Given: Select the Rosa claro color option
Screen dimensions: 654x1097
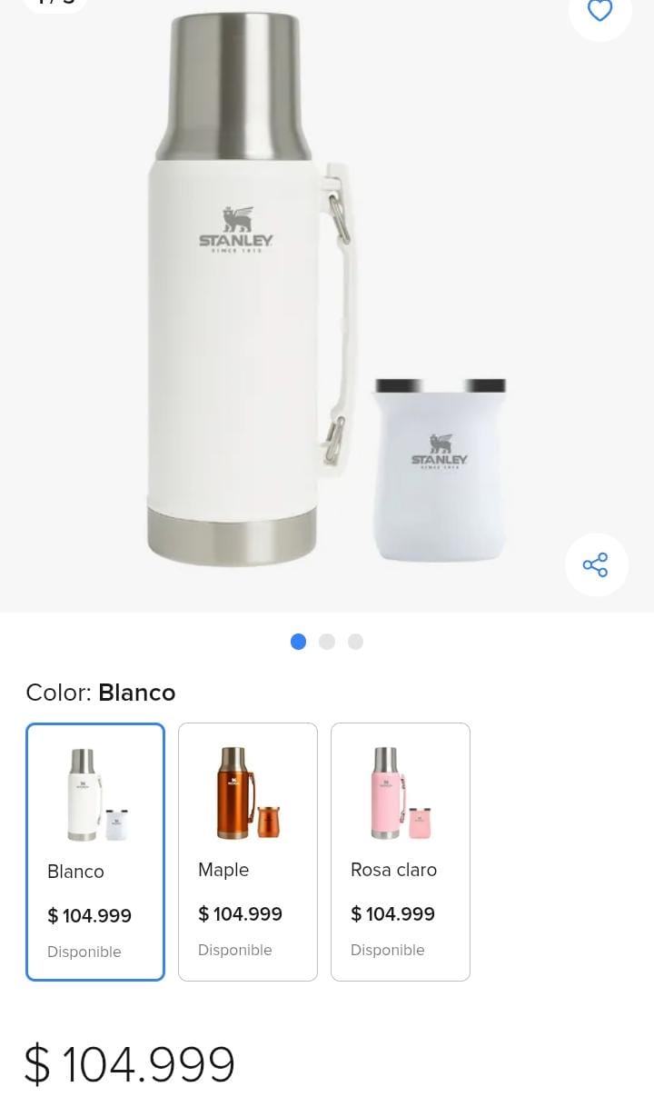Looking at the screenshot, I should click(401, 852).
